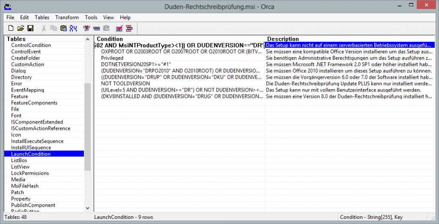The height and width of the screenshot is (224, 439).
Task: Click the Paste clipboard icon
Action: [x=63, y=28]
